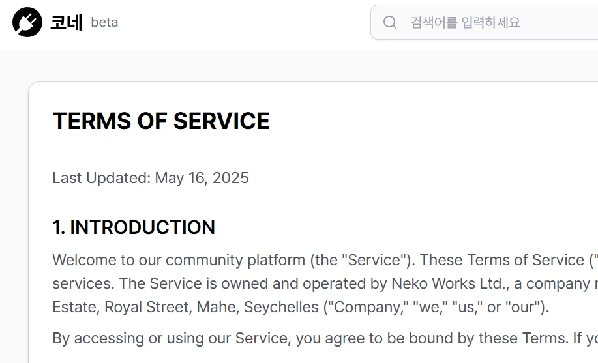Click 'community platform' in the introduction
The width and height of the screenshot is (598, 363).
click(x=235, y=260)
